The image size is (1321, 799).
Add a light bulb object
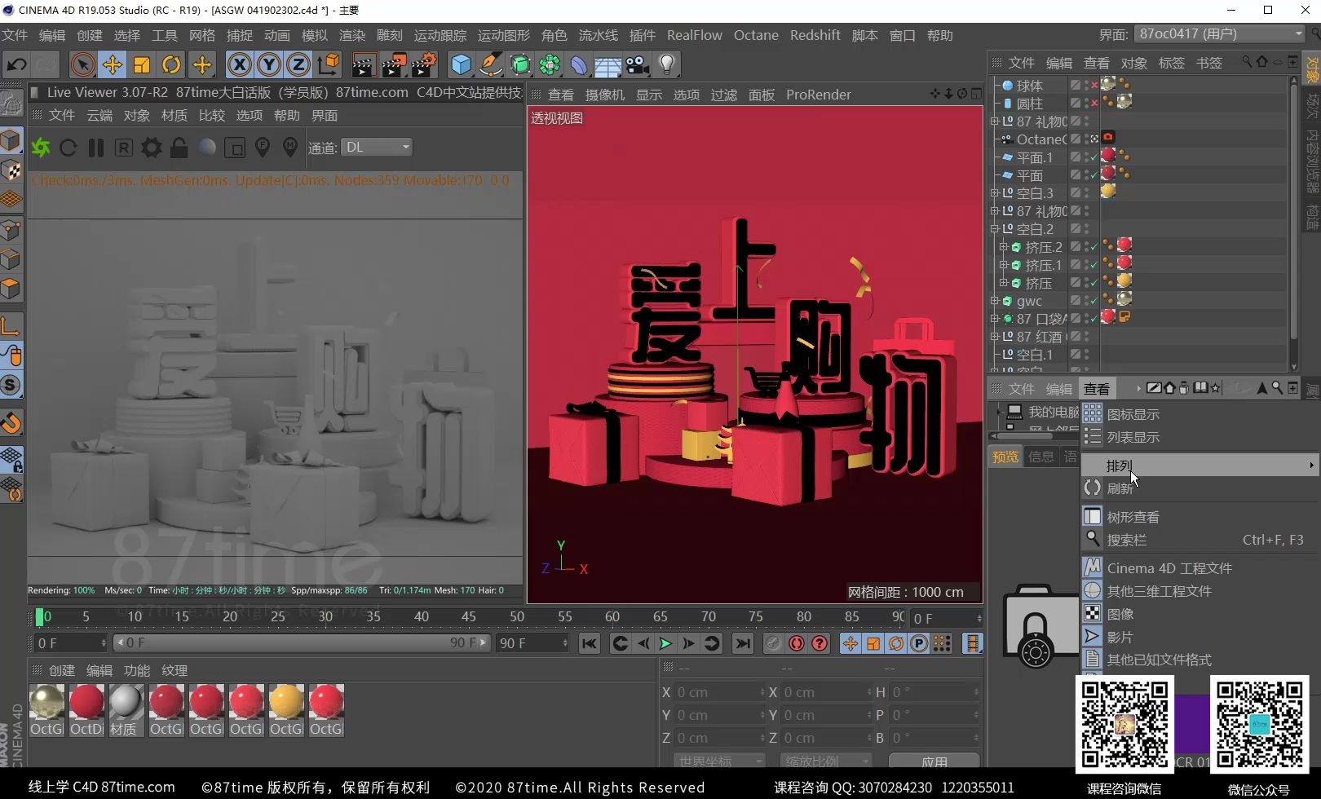[667, 64]
